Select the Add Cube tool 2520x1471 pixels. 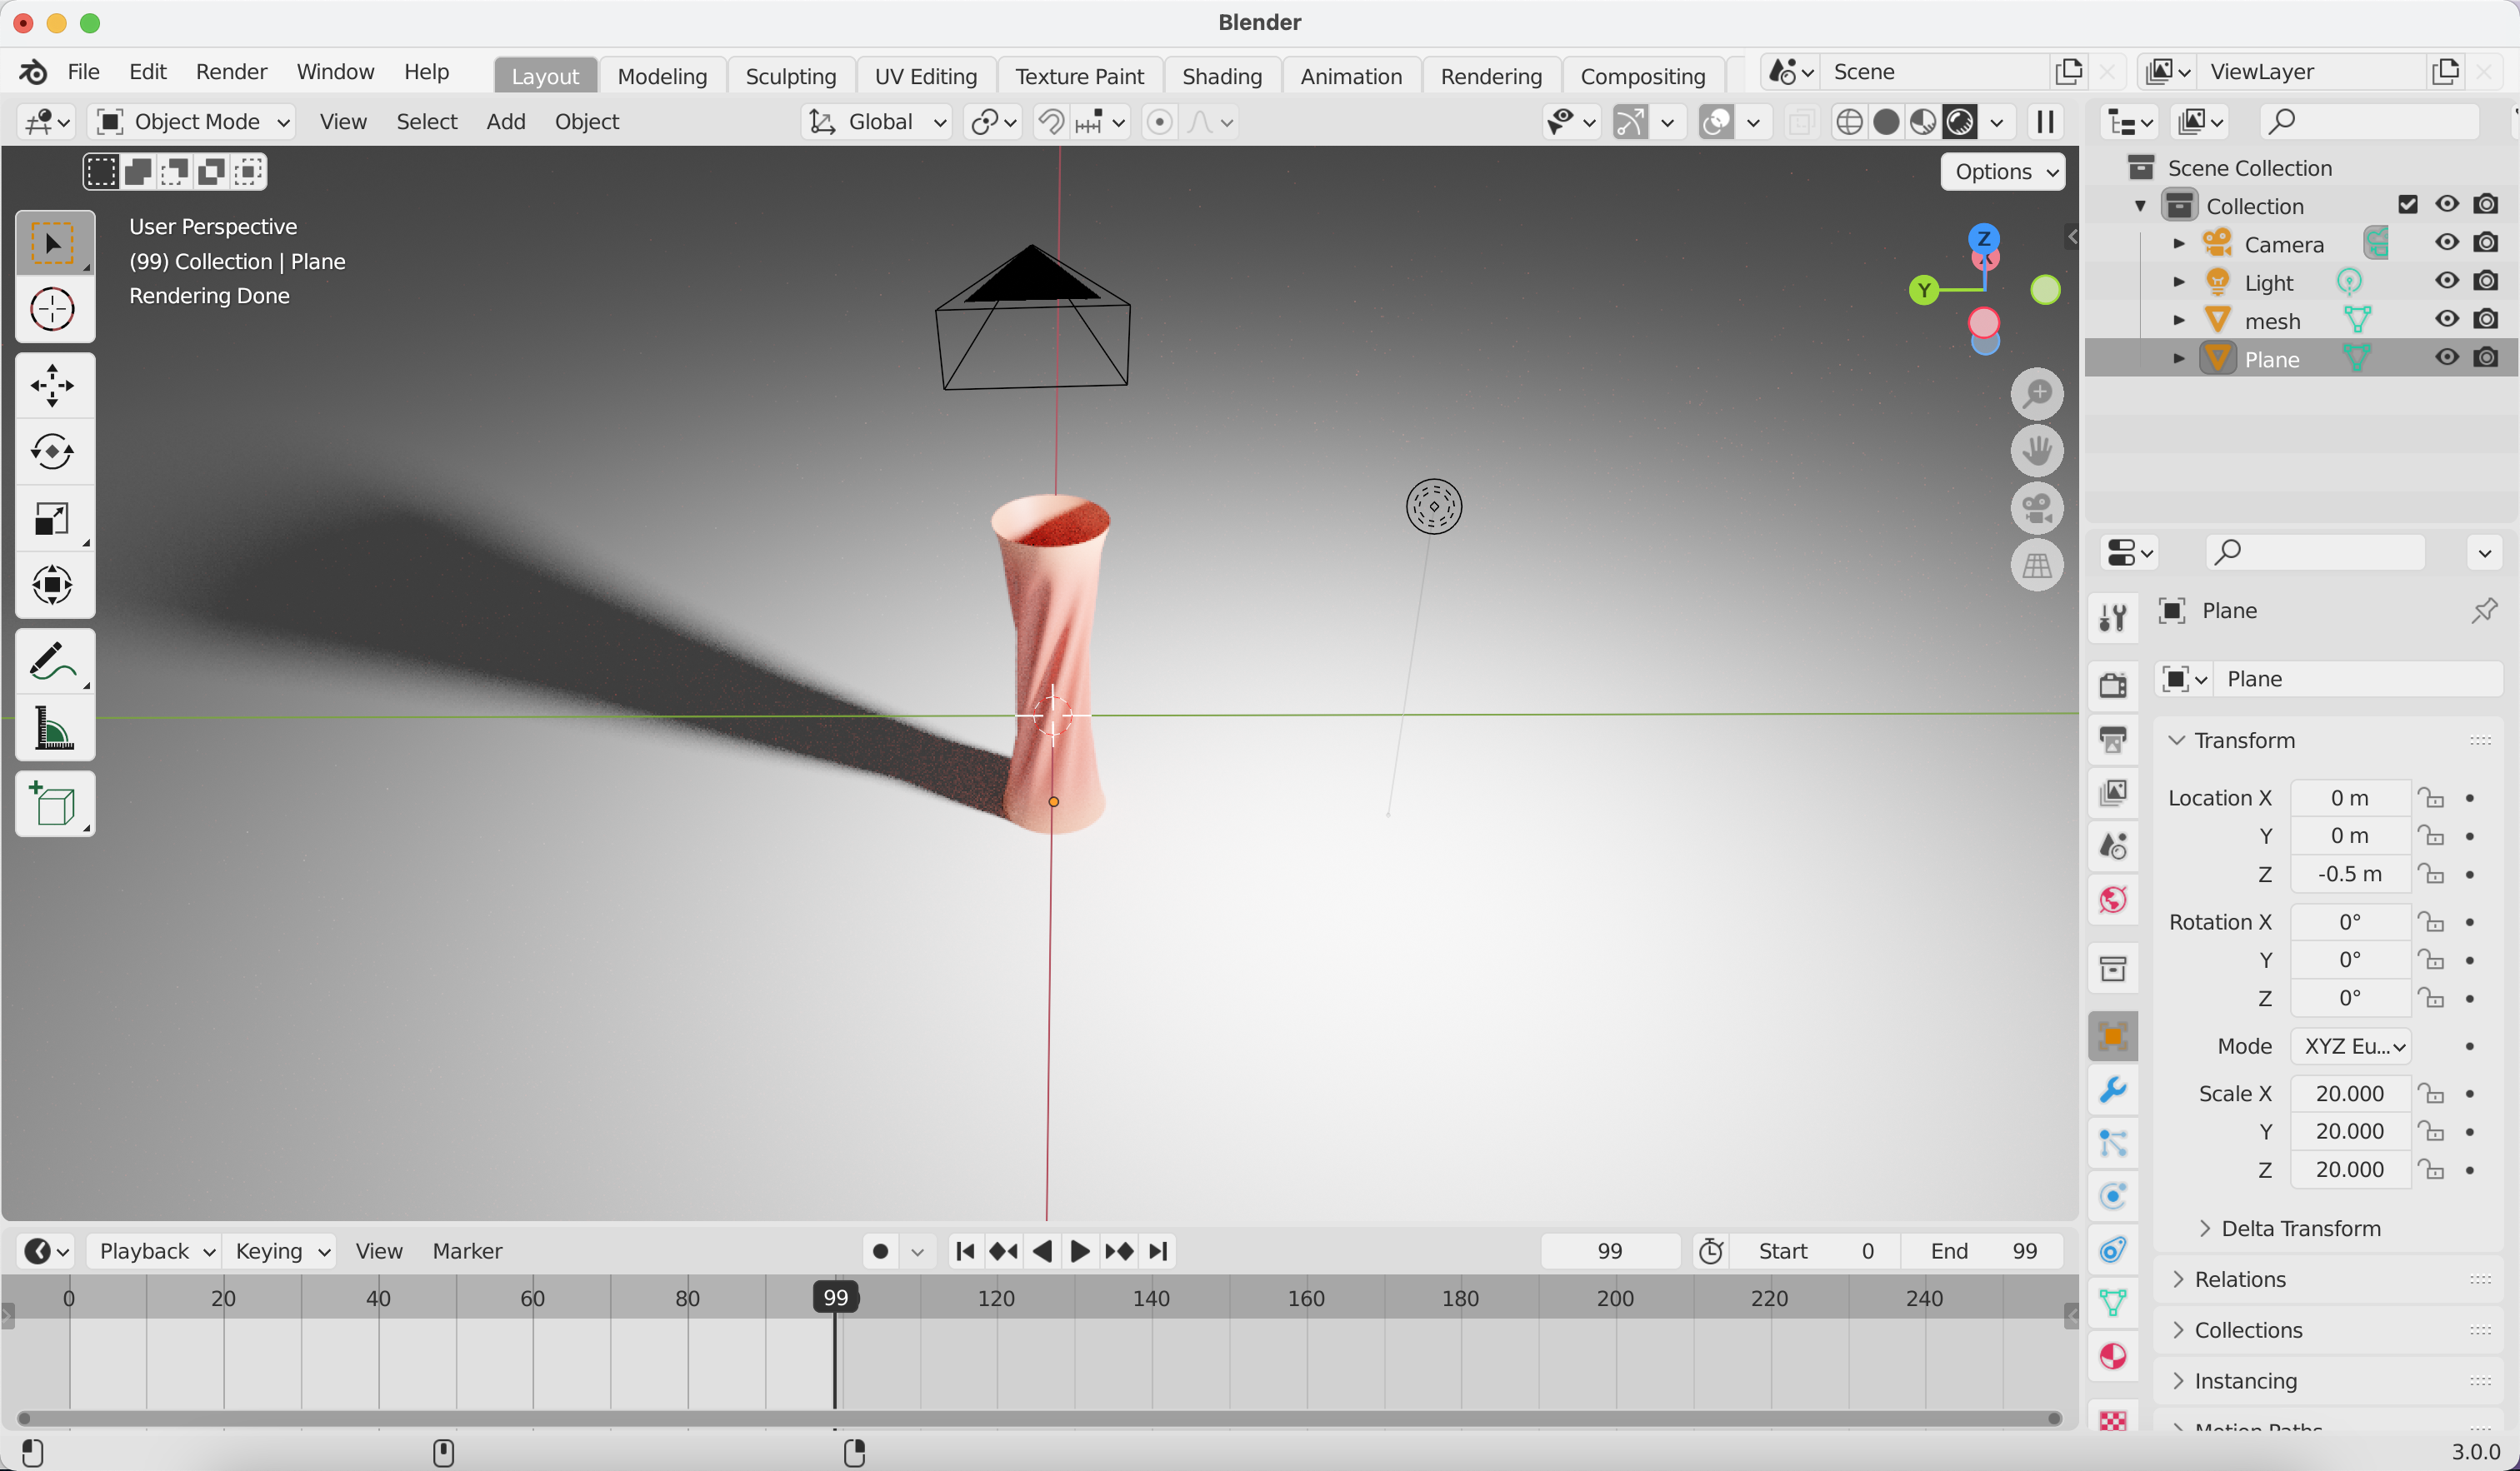coord(54,805)
